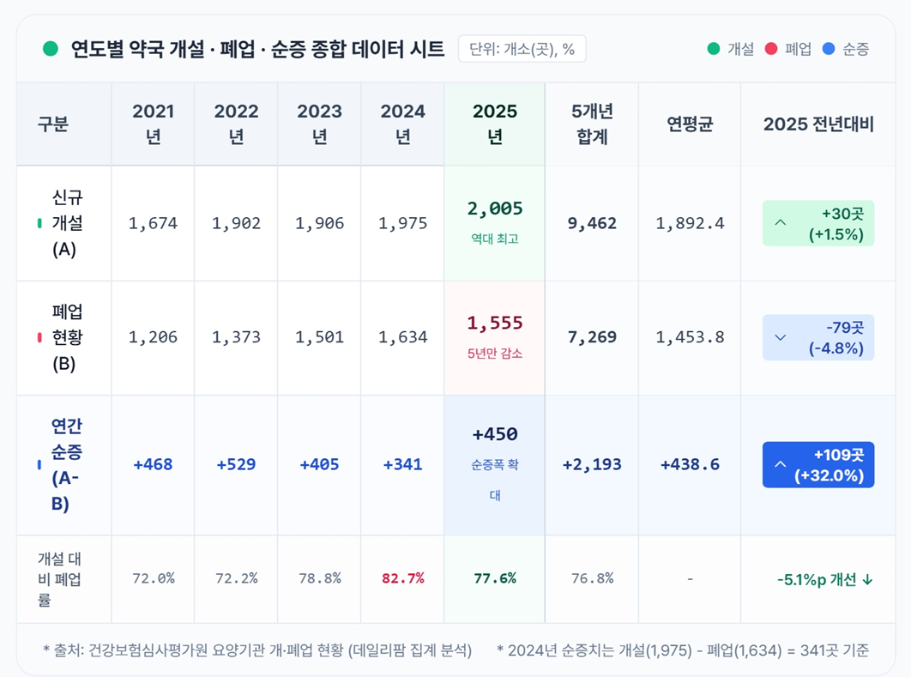Click the down chevron in the -79곳 badge
911x677 pixels.
coord(781,337)
